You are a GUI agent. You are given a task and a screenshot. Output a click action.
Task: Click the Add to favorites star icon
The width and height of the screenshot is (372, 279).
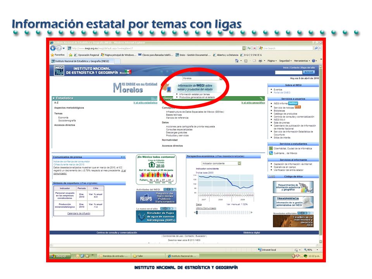[71, 55]
